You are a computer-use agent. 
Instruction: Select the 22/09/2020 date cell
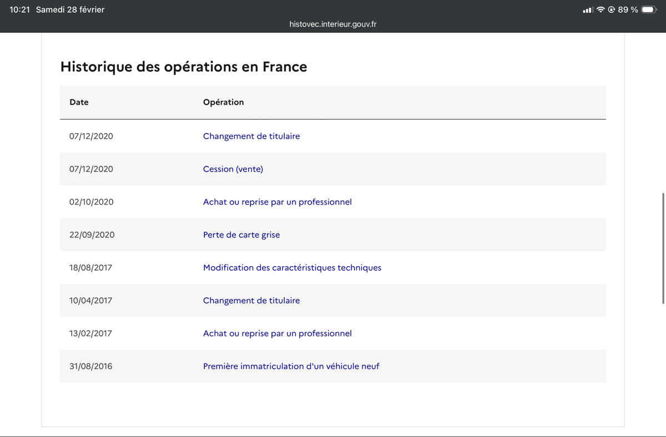(x=92, y=235)
